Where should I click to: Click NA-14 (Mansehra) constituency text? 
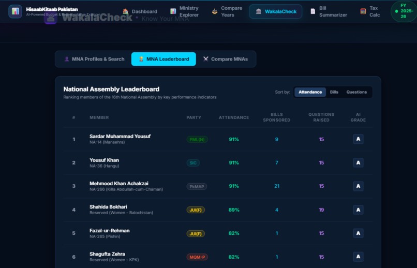coord(107,142)
